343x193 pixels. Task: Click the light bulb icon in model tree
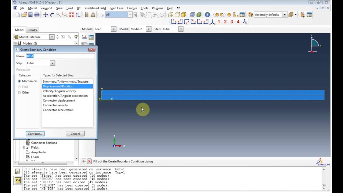[x=76, y=37]
